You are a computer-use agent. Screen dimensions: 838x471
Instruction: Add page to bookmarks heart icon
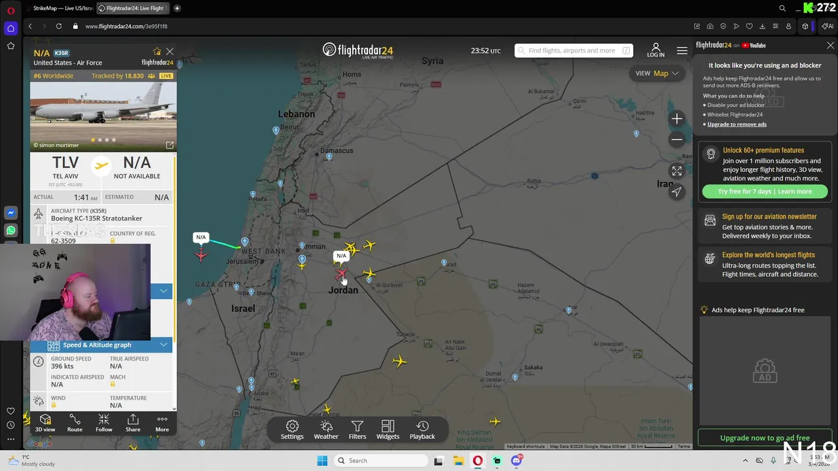click(x=749, y=26)
